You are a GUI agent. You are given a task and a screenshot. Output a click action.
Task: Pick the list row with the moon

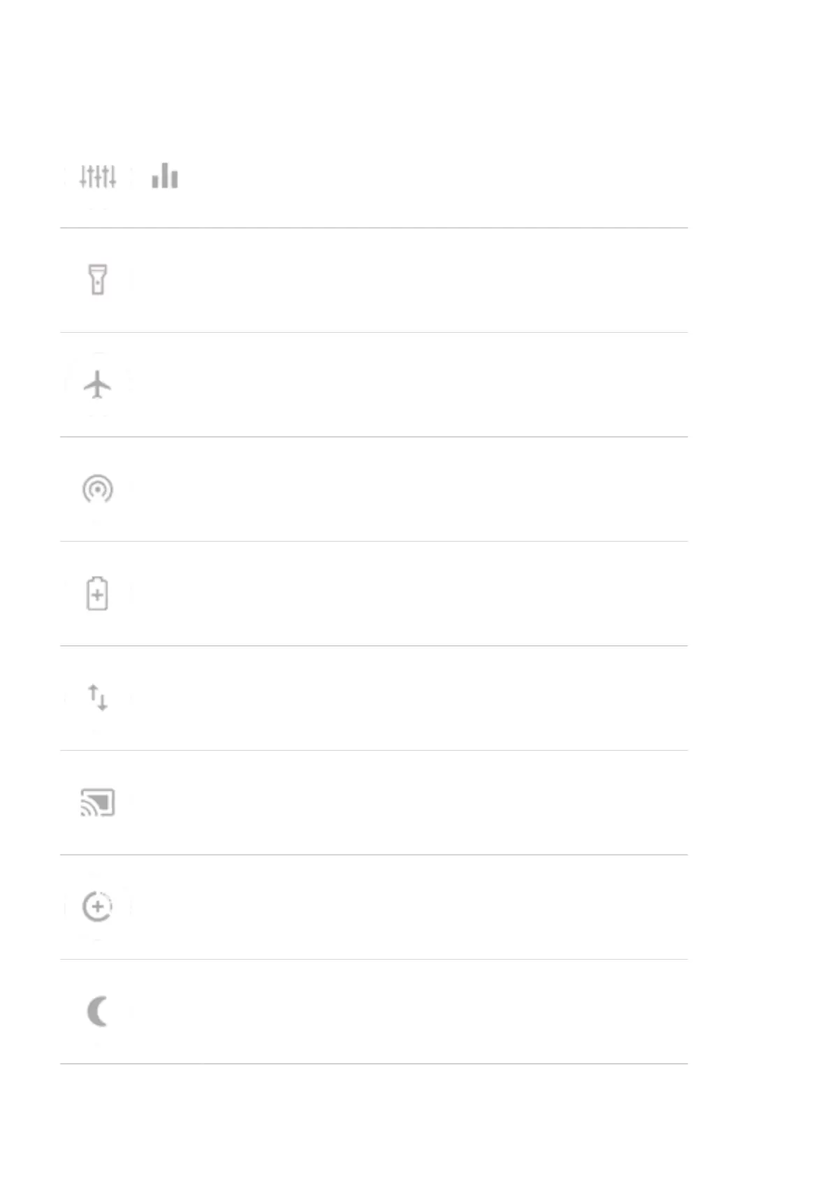(374, 1011)
